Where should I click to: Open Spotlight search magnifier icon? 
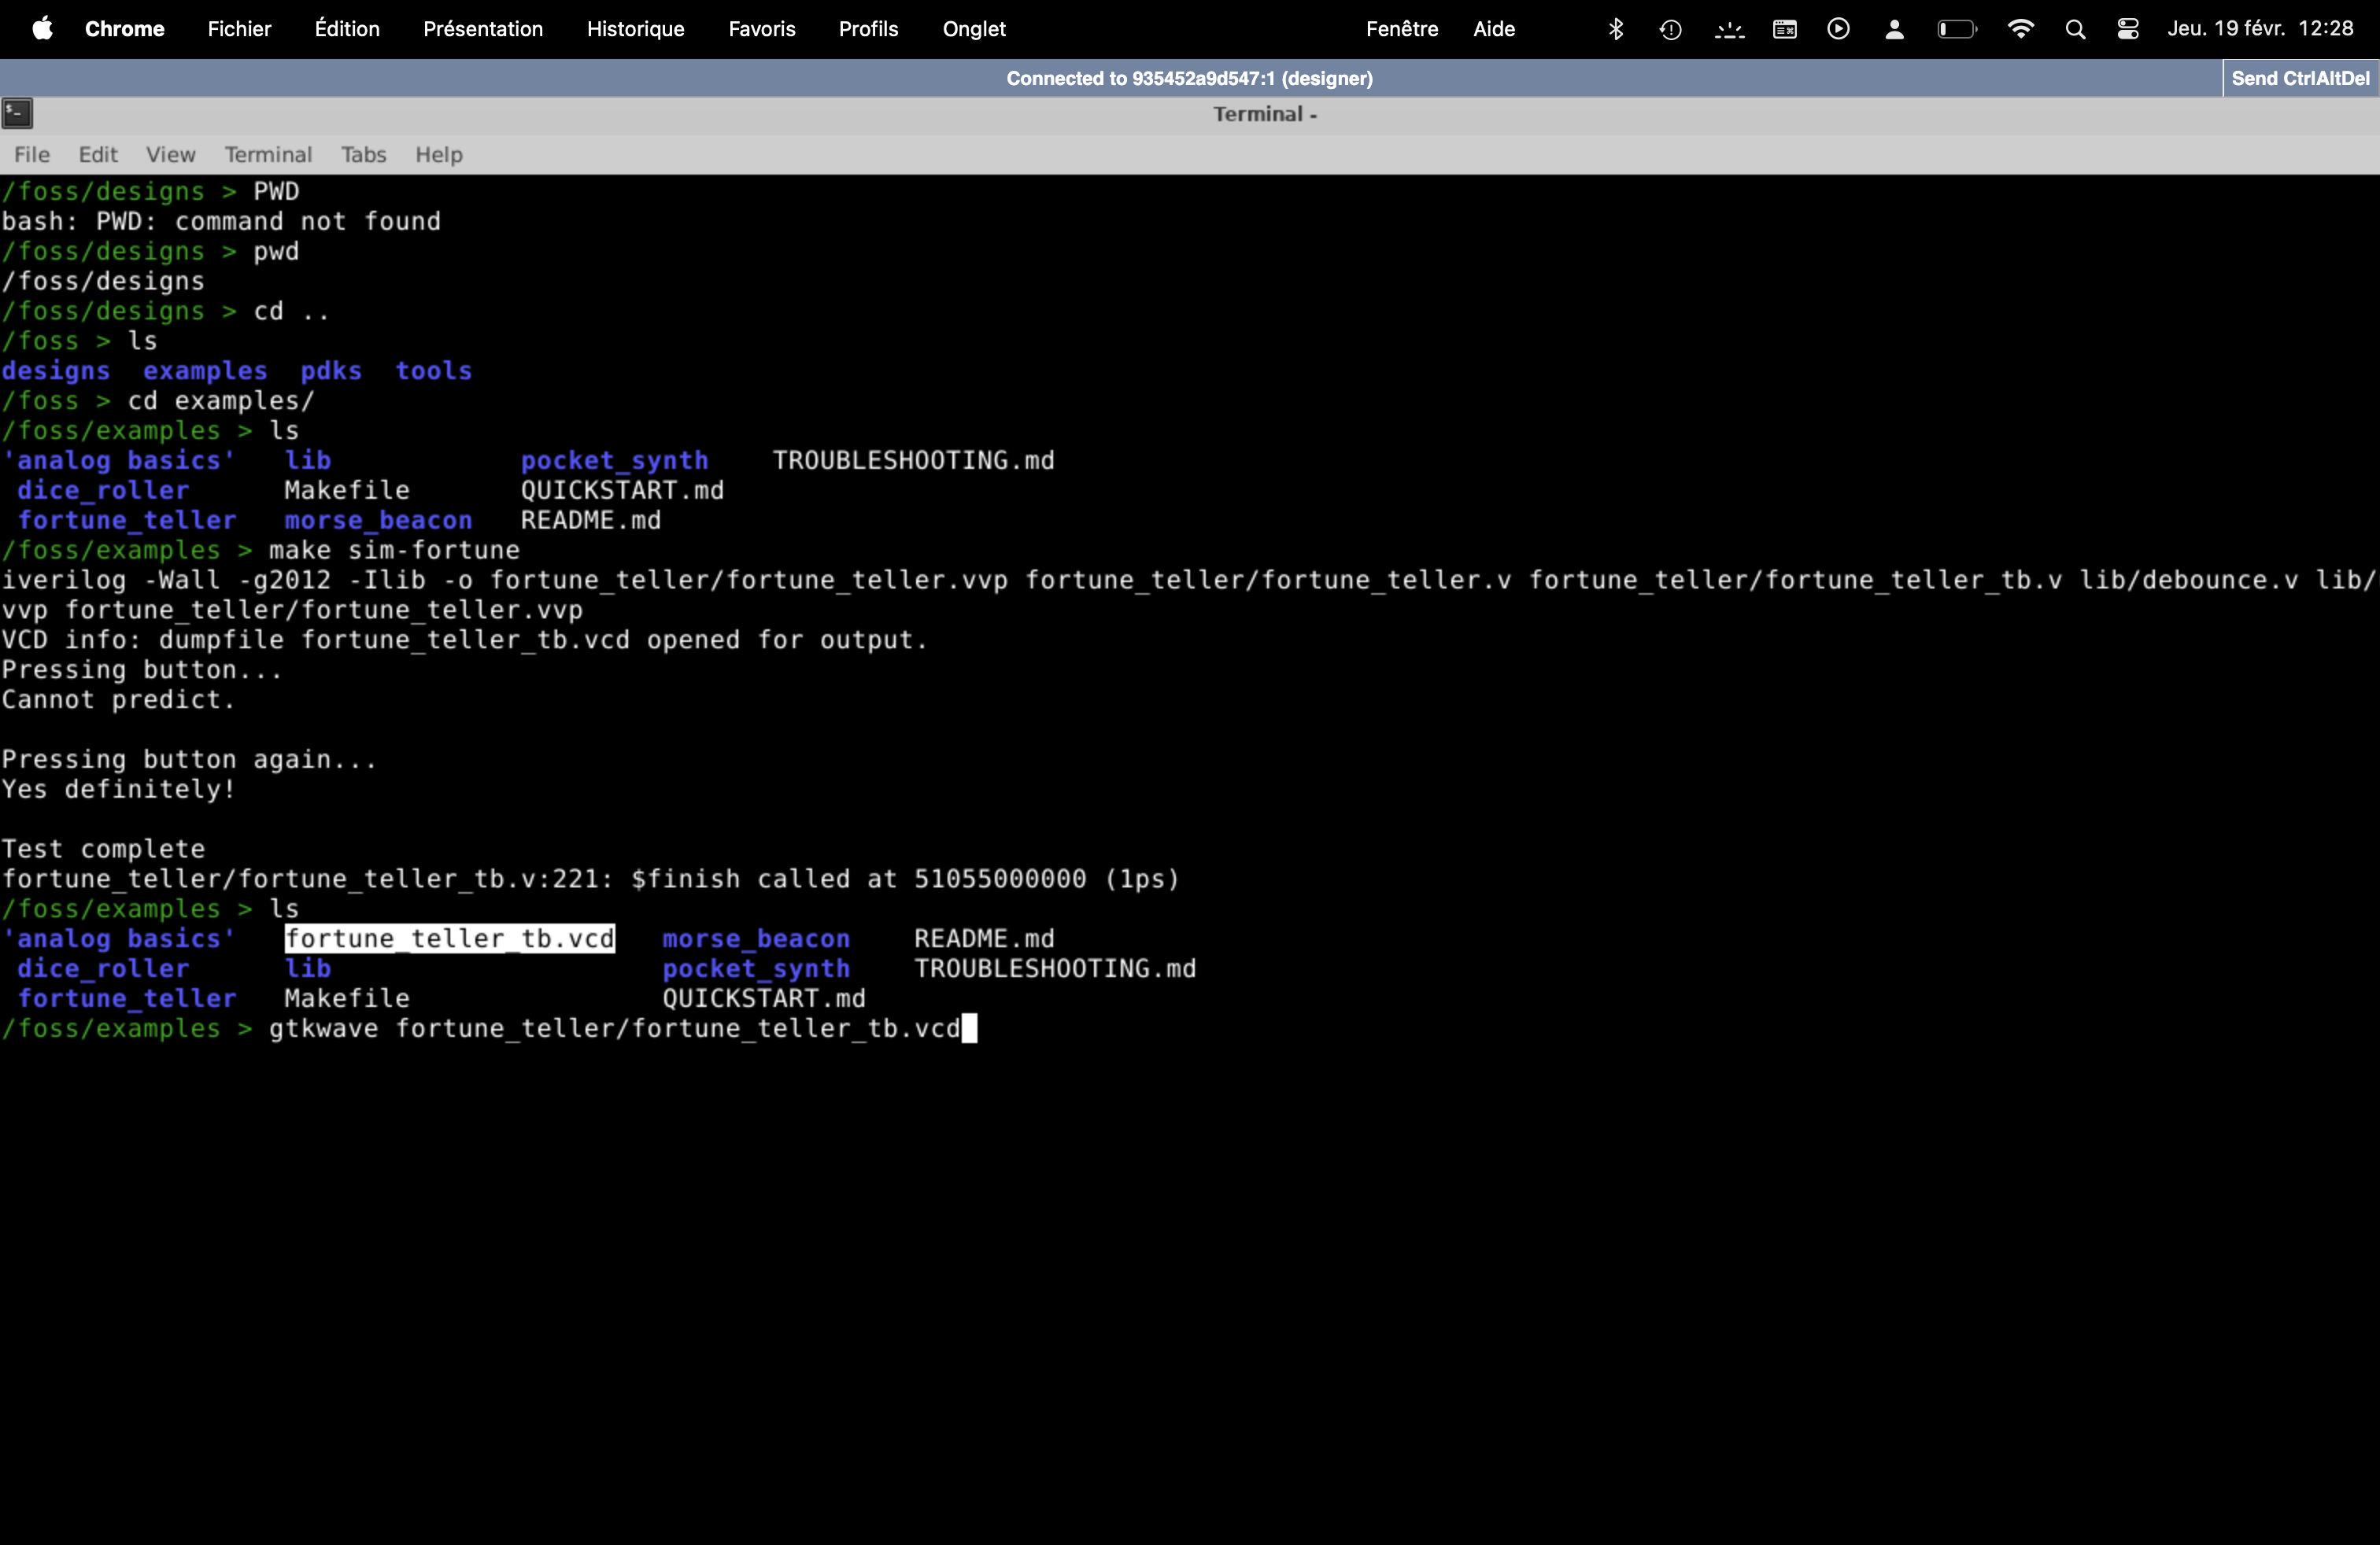tap(2075, 29)
